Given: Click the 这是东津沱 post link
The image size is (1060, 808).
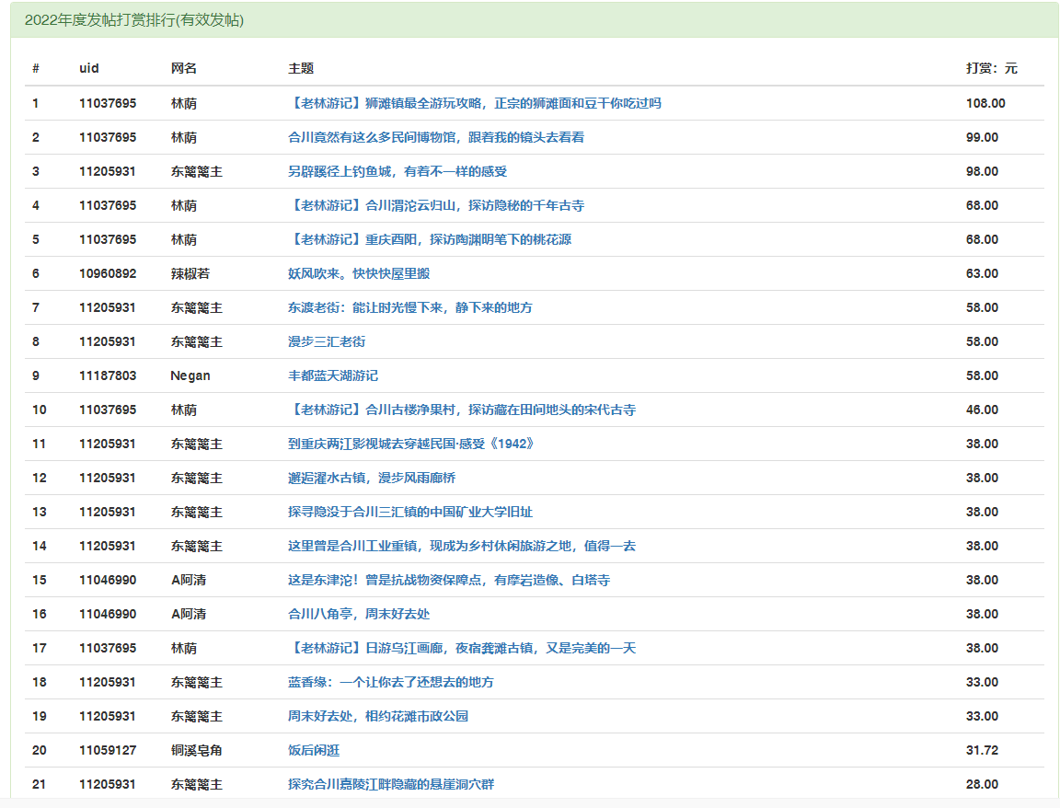Looking at the screenshot, I should pos(448,580).
